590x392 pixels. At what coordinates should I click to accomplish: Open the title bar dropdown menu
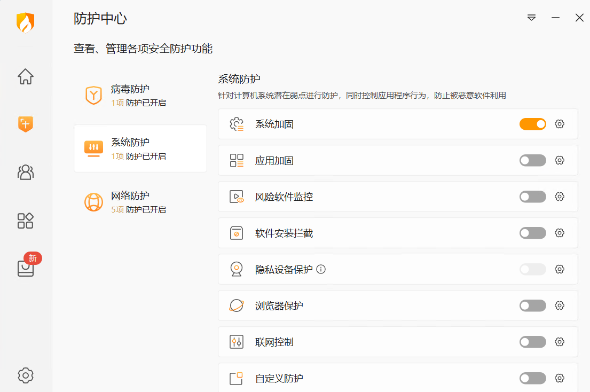(531, 18)
